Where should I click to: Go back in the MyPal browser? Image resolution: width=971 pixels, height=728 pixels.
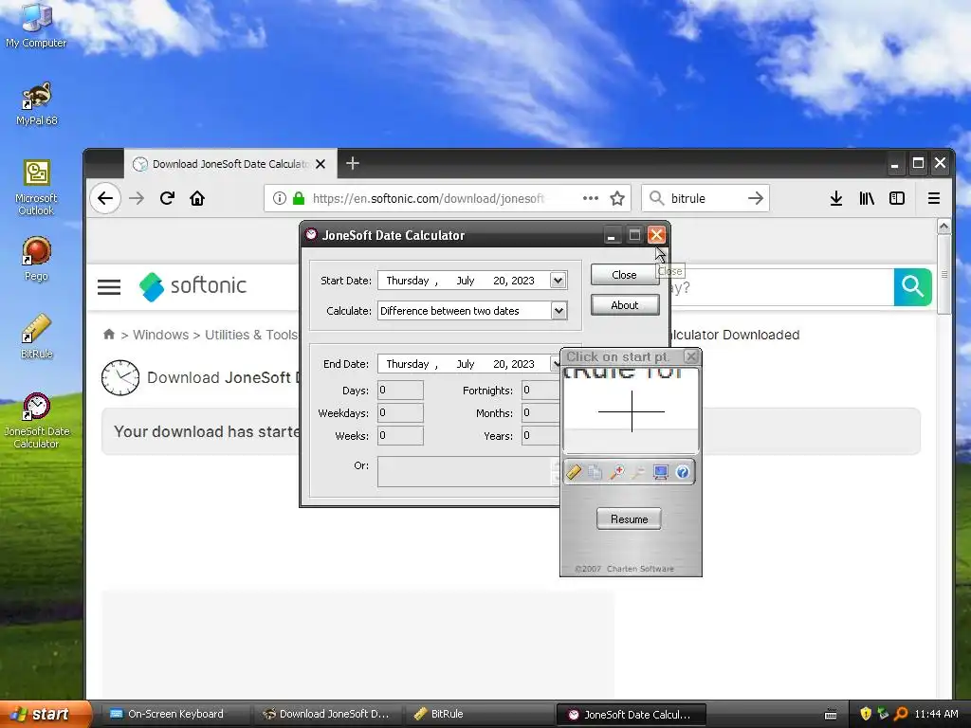(105, 198)
